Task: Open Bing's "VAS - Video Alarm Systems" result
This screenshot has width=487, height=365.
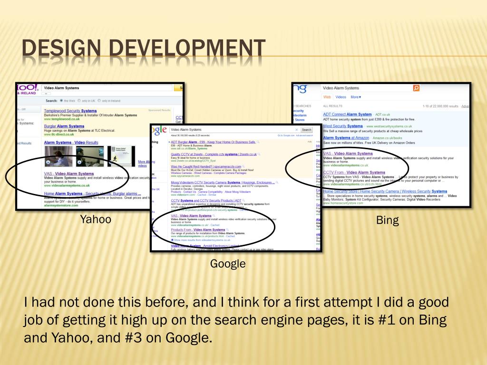Action: coord(348,154)
